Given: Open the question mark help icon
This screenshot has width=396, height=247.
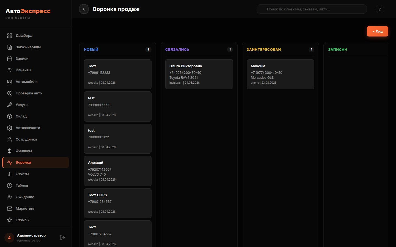Looking at the screenshot, I should [380, 9].
